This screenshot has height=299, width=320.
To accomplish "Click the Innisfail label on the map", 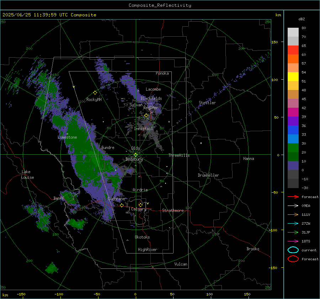I will click(144, 129).
